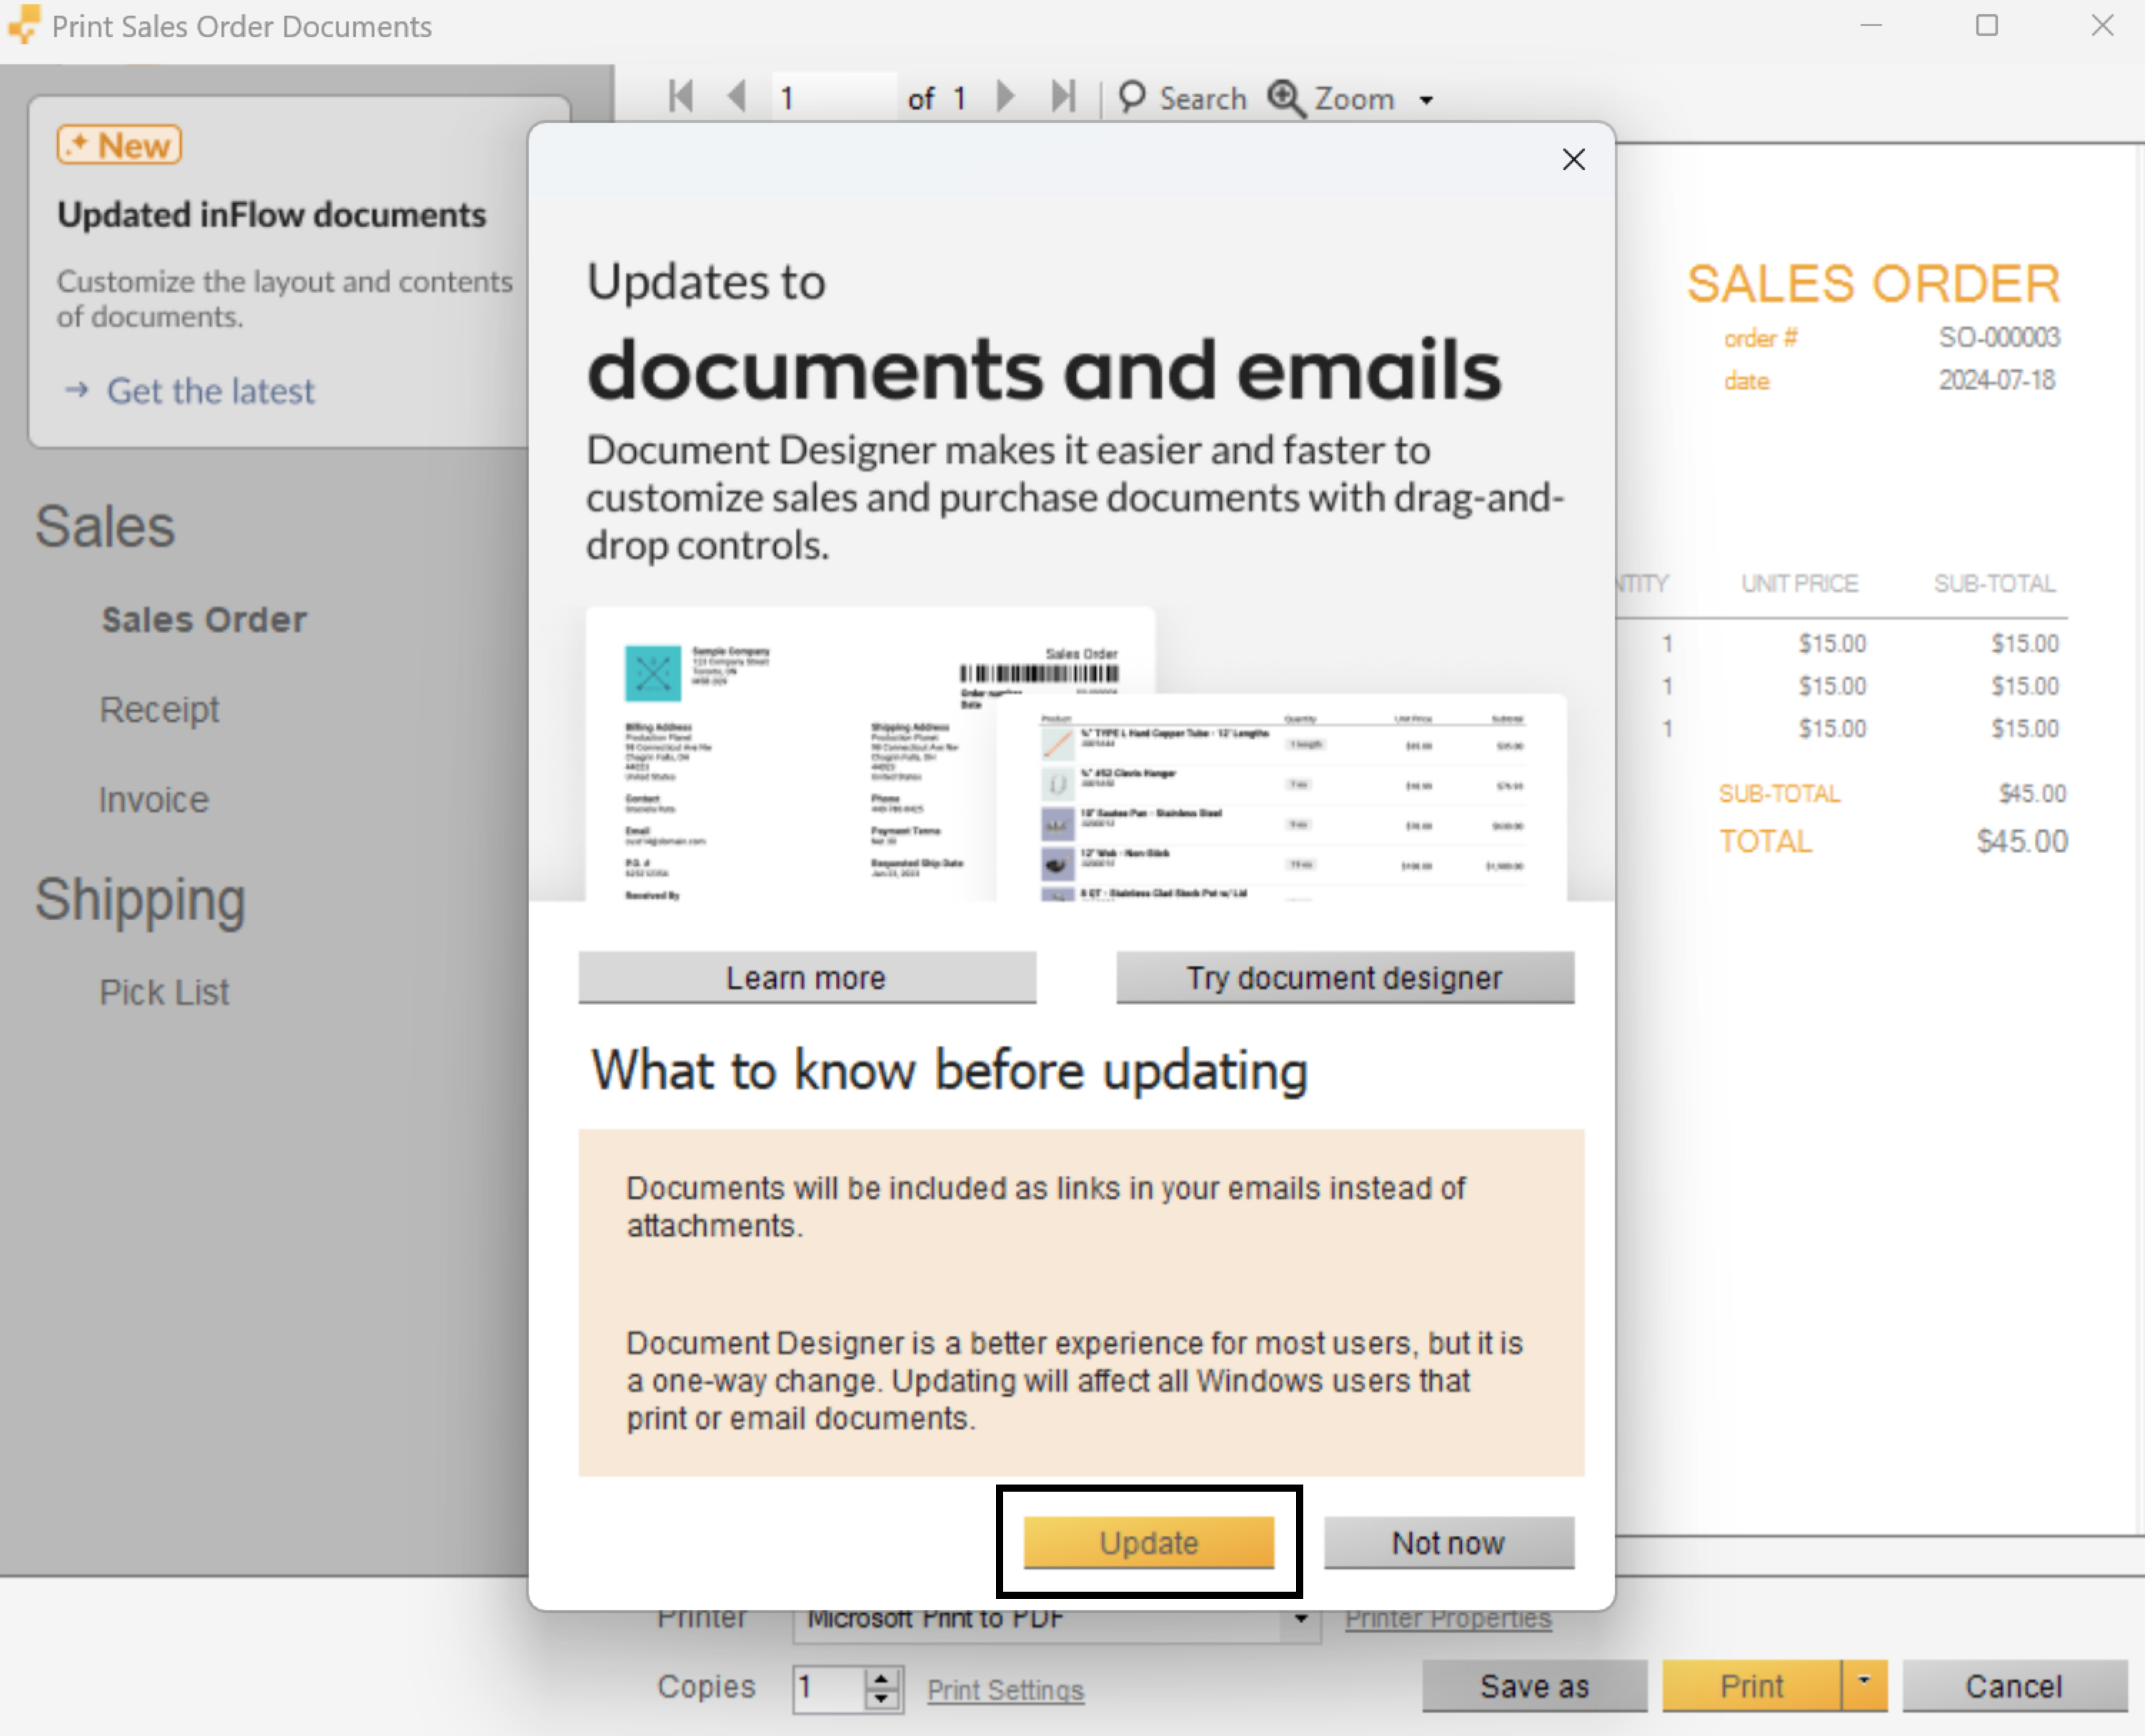Image resolution: width=2145 pixels, height=1736 pixels.
Task: Minimize the Print Sales Order Documents window
Action: point(1871,25)
